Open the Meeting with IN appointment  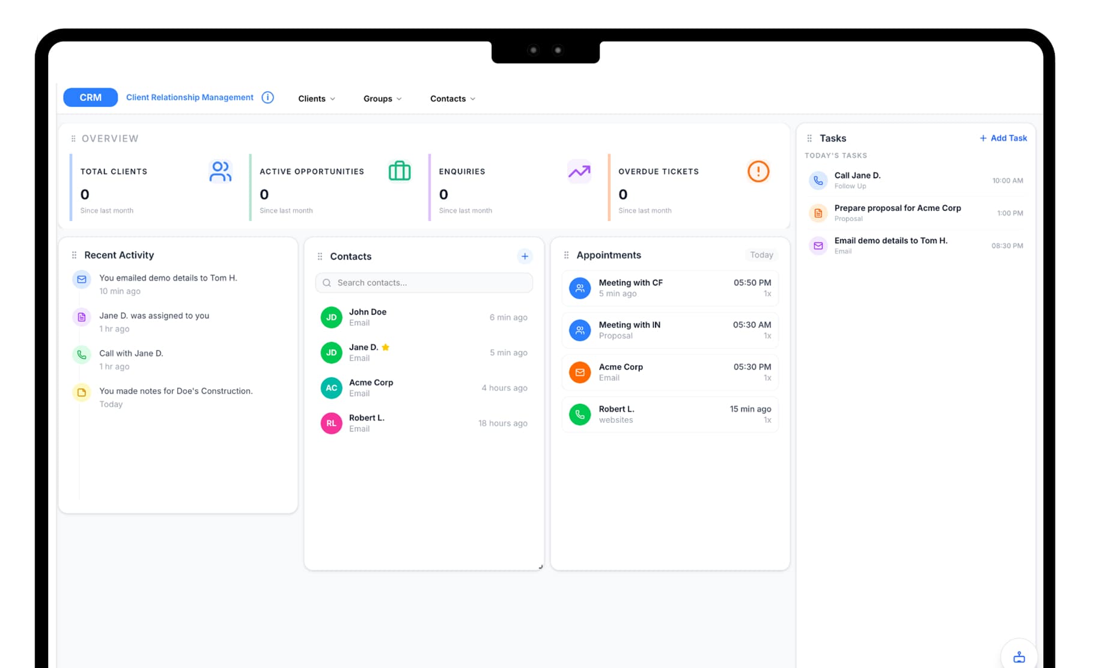tap(670, 330)
